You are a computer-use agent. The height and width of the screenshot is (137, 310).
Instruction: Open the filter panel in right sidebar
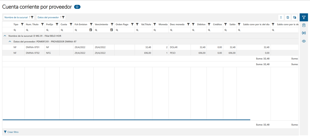coord(304,18)
